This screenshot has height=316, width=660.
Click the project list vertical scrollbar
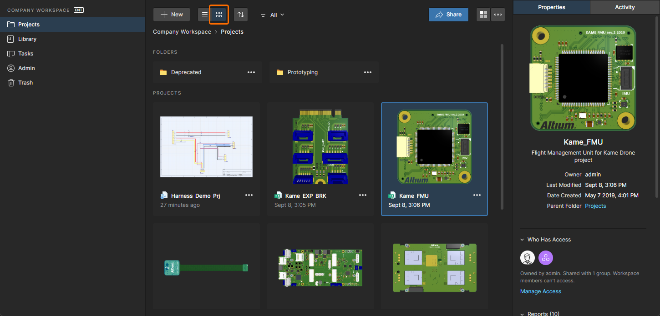pos(502,126)
